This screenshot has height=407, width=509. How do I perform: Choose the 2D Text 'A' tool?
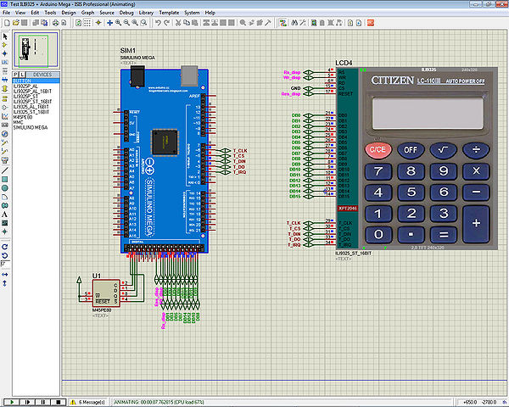pyautogui.click(x=5, y=215)
